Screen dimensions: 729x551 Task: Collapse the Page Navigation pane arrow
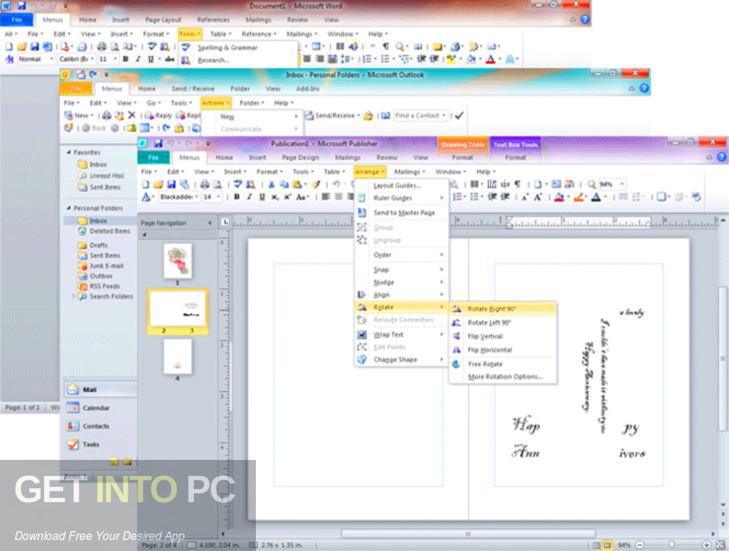point(210,223)
